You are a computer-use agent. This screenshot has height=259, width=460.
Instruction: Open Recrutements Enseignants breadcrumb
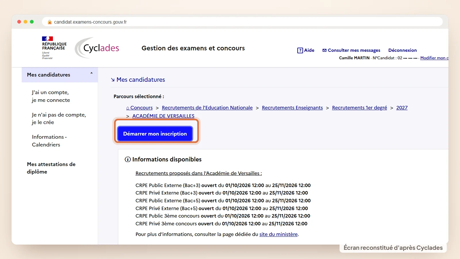click(x=292, y=108)
